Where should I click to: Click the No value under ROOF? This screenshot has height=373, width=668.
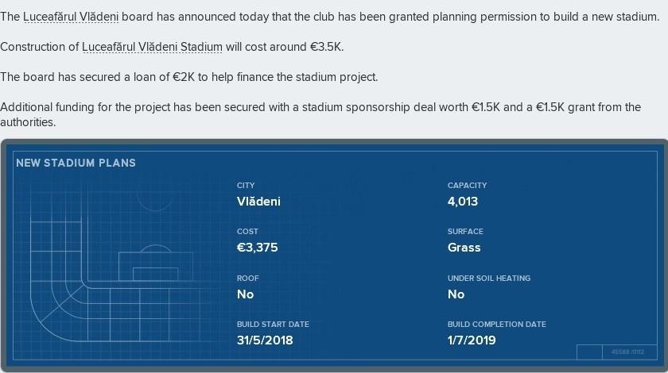coord(246,294)
